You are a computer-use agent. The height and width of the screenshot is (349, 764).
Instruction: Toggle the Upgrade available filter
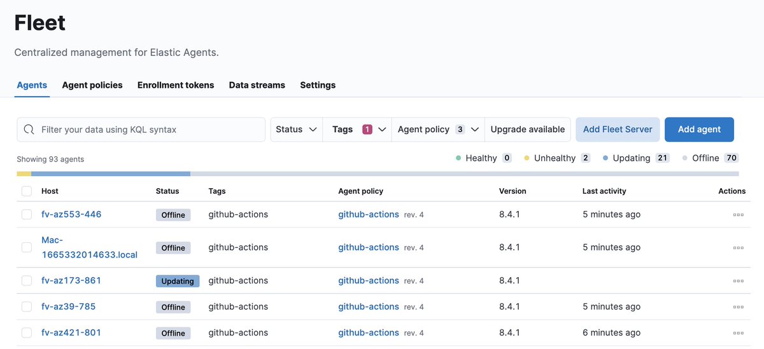click(x=527, y=129)
